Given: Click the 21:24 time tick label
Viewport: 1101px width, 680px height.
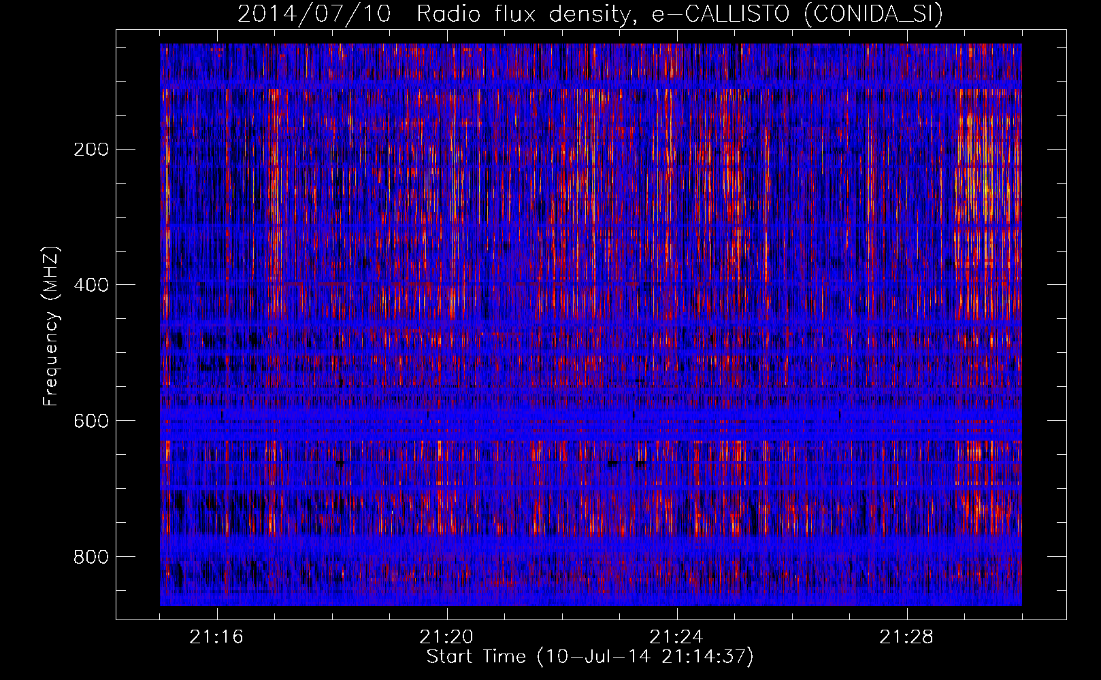Looking at the screenshot, I should [x=676, y=637].
